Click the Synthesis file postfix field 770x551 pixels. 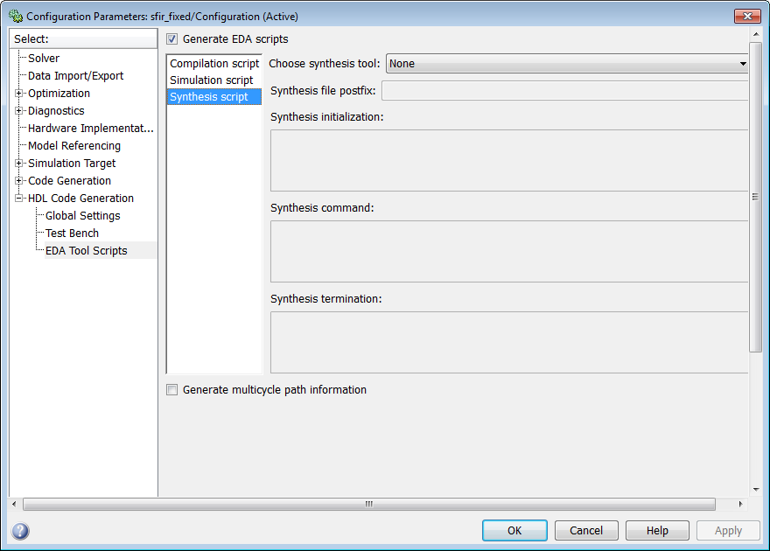tap(564, 91)
